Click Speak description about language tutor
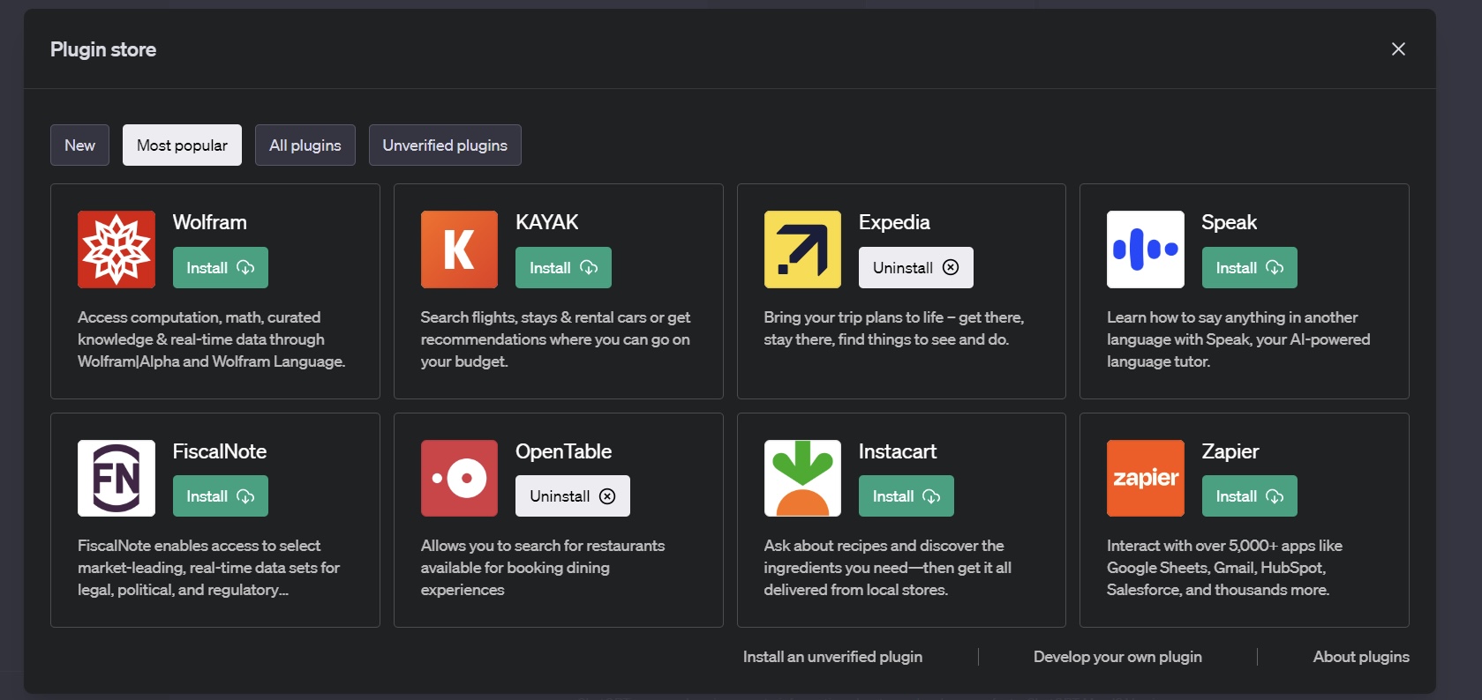Screen dimensions: 1482x700 (x=1238, y=339)
